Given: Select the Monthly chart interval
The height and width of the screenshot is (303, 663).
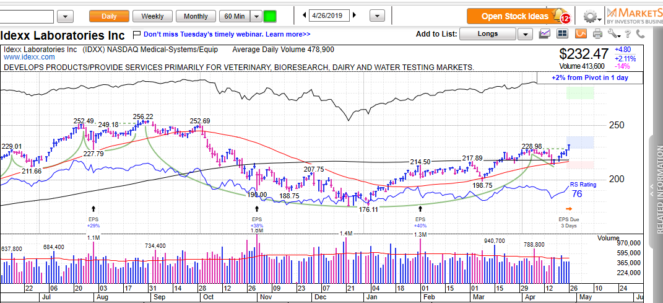Looking at the screenshot, I should point(196,17).
